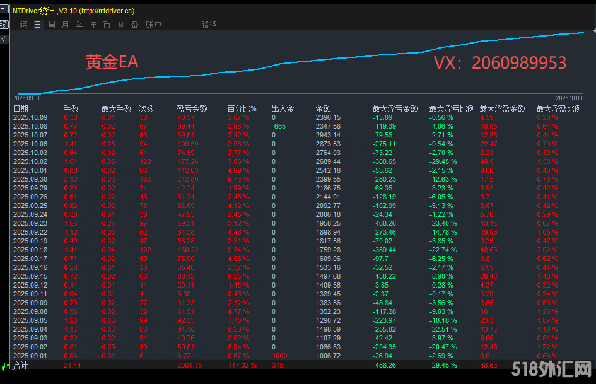This screenshot has height=384, width=596.
Task: Select the 2025.10.09 row
Action: 30,117
